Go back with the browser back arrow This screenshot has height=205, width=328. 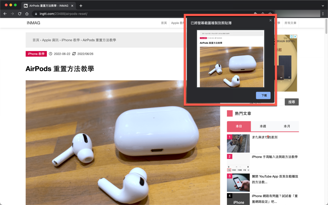click(5, 14)
